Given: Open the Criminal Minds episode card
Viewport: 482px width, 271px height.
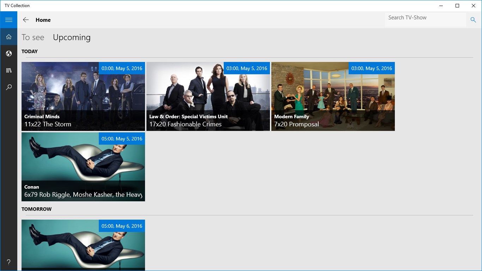Looking at the screenshot, I should [x=83, y=96].
